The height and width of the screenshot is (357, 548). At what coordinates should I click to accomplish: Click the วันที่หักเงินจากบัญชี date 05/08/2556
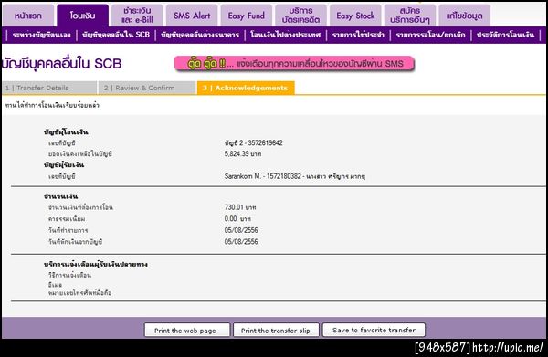(241, 242)
